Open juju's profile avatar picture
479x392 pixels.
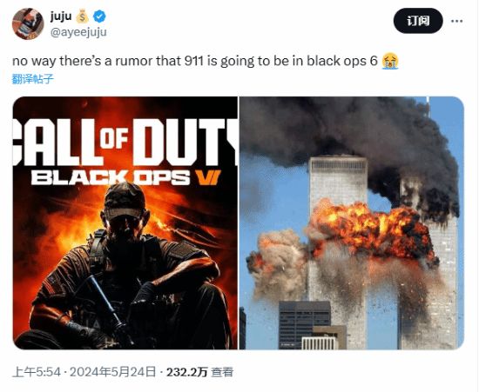[x=28, y=23]
